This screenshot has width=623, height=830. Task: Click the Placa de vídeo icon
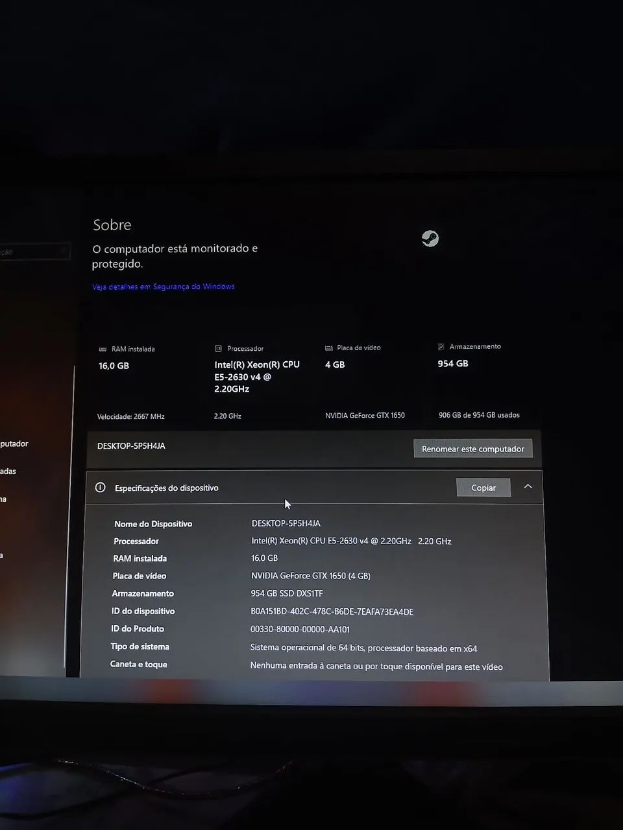click(328, 348)
